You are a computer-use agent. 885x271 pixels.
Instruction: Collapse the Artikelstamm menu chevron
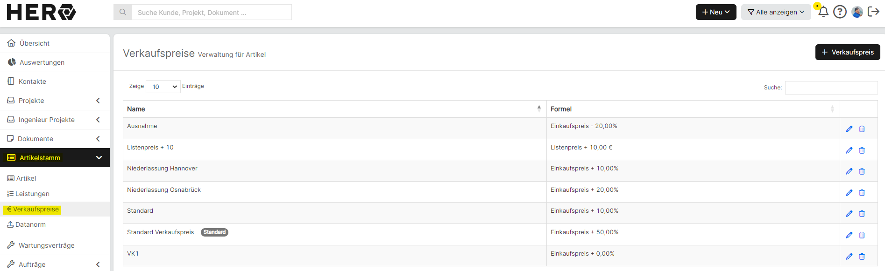99,158
